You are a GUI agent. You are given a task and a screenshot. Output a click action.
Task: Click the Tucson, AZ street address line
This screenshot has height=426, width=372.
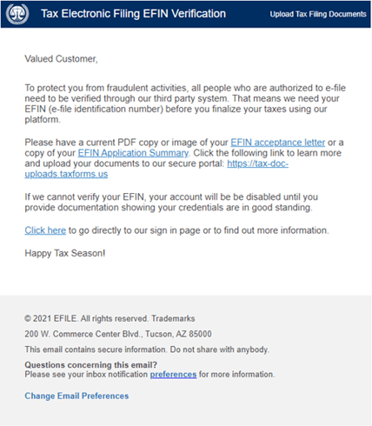(x=118, y=334)
